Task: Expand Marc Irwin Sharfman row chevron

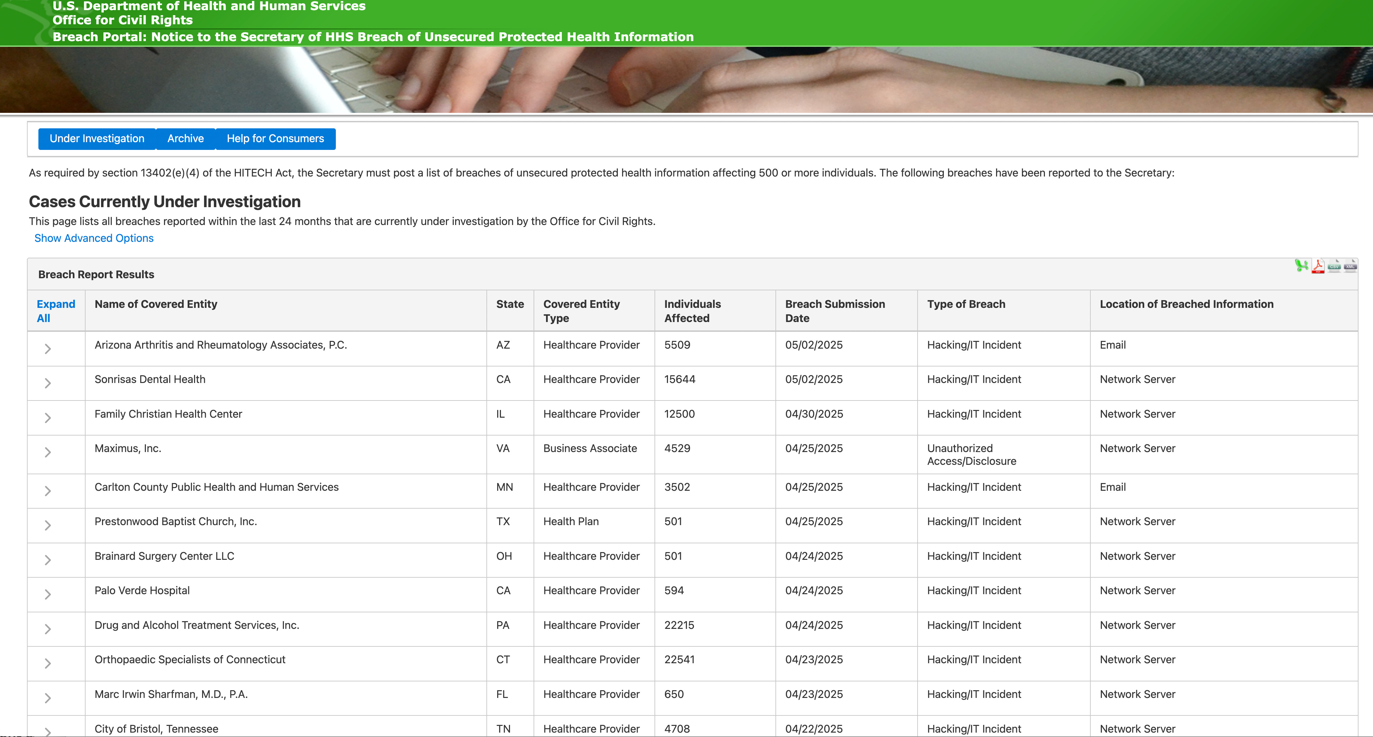Action: (47, 698)
